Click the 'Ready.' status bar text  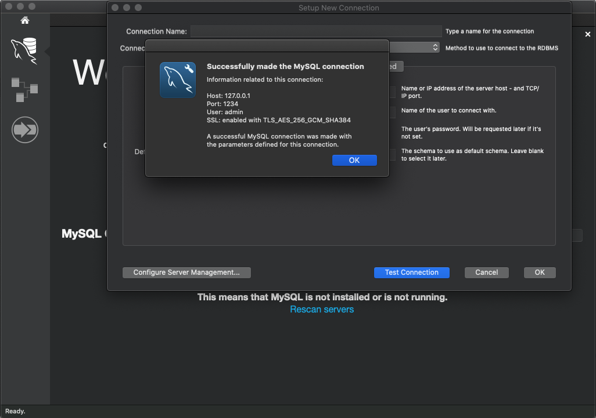(15, 411)
